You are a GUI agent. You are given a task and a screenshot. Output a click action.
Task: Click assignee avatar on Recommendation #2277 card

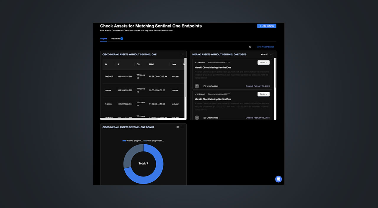point(197,118)
